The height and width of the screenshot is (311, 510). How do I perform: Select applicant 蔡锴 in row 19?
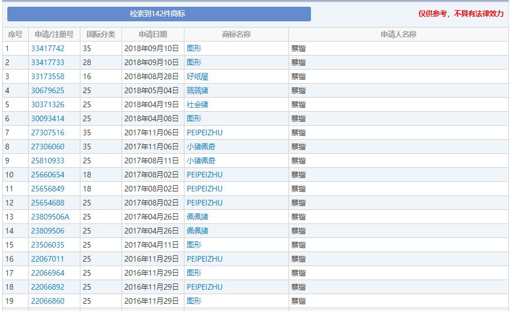(298, 301)
